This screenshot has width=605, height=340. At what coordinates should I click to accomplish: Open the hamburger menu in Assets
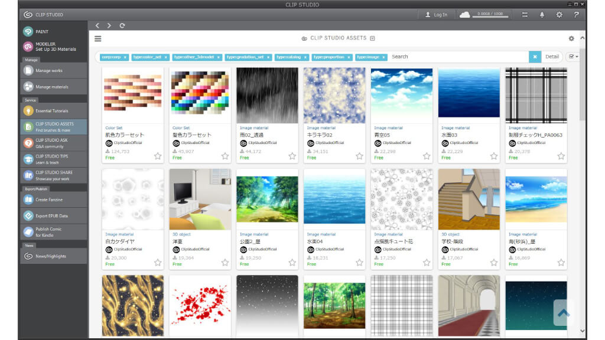[98, 38]
